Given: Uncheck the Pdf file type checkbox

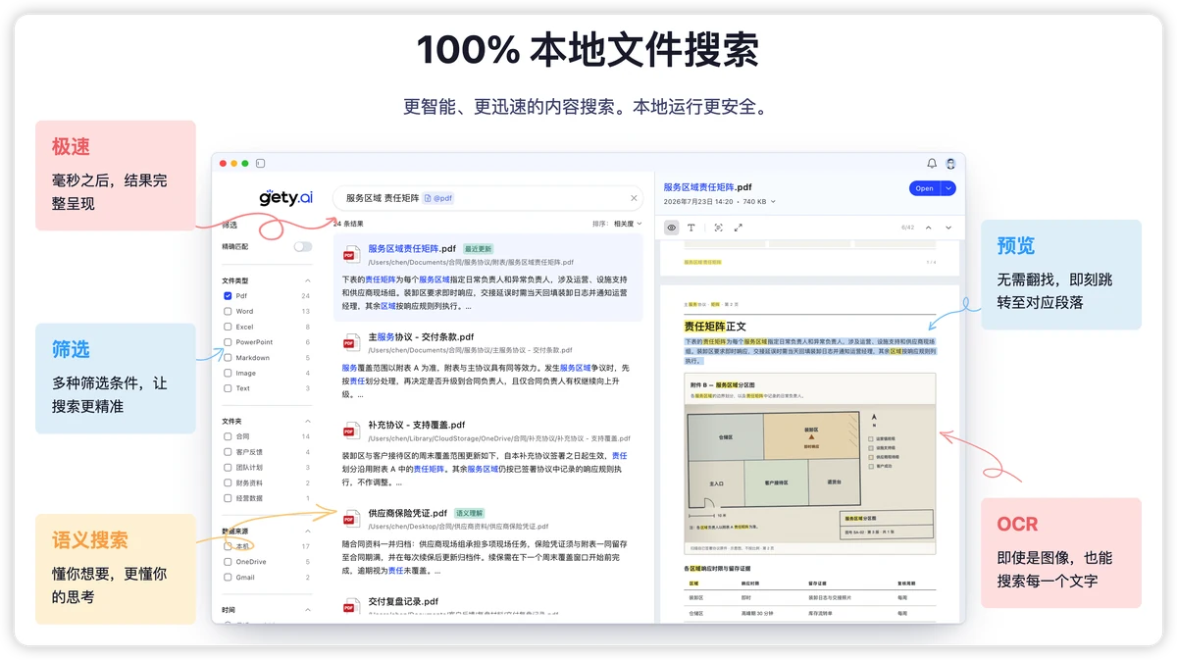Looking at the screenshot, I should coord(228,295).
